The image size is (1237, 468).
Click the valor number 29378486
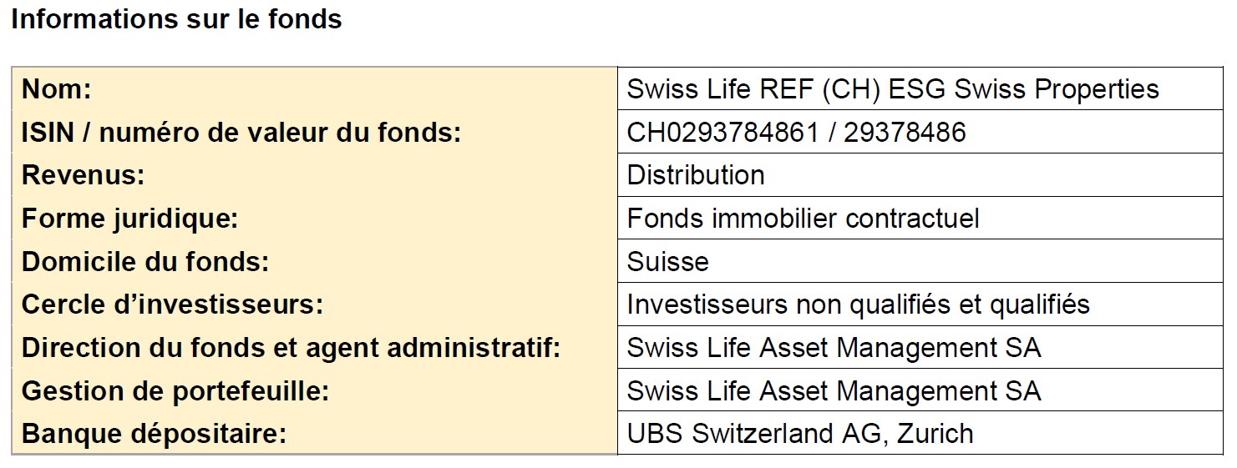[x=904, y=132]
